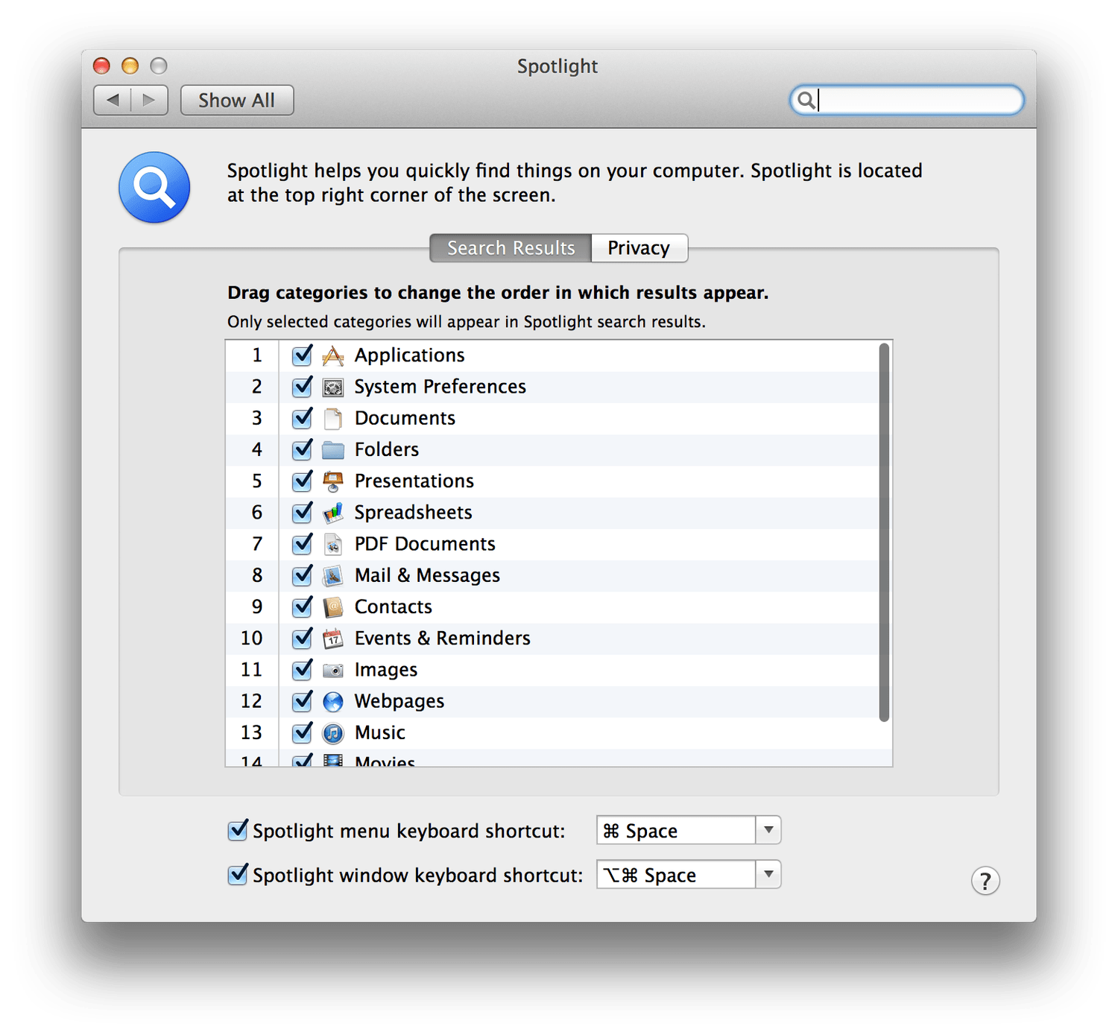Click the magnifier icon in search field
The width and height of the screenshot is (1118, 1035).
(x=806, y=100)
